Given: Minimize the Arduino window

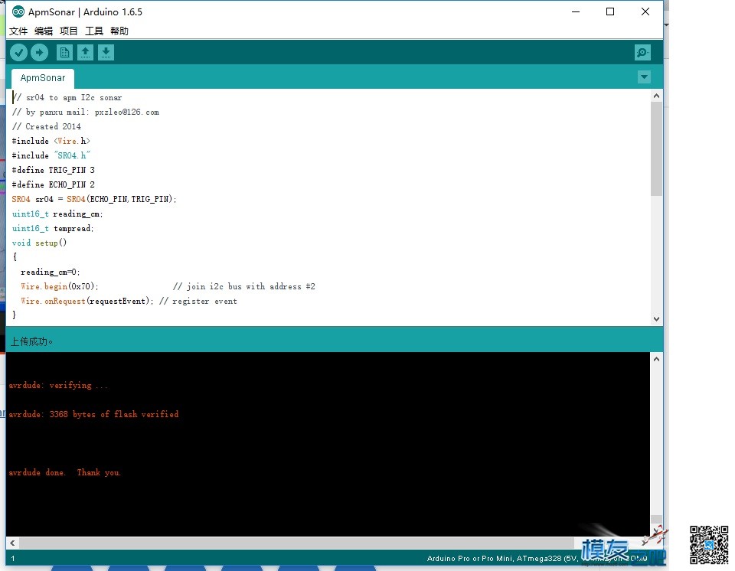Looking at the screenshot, I should pos(576,11).
